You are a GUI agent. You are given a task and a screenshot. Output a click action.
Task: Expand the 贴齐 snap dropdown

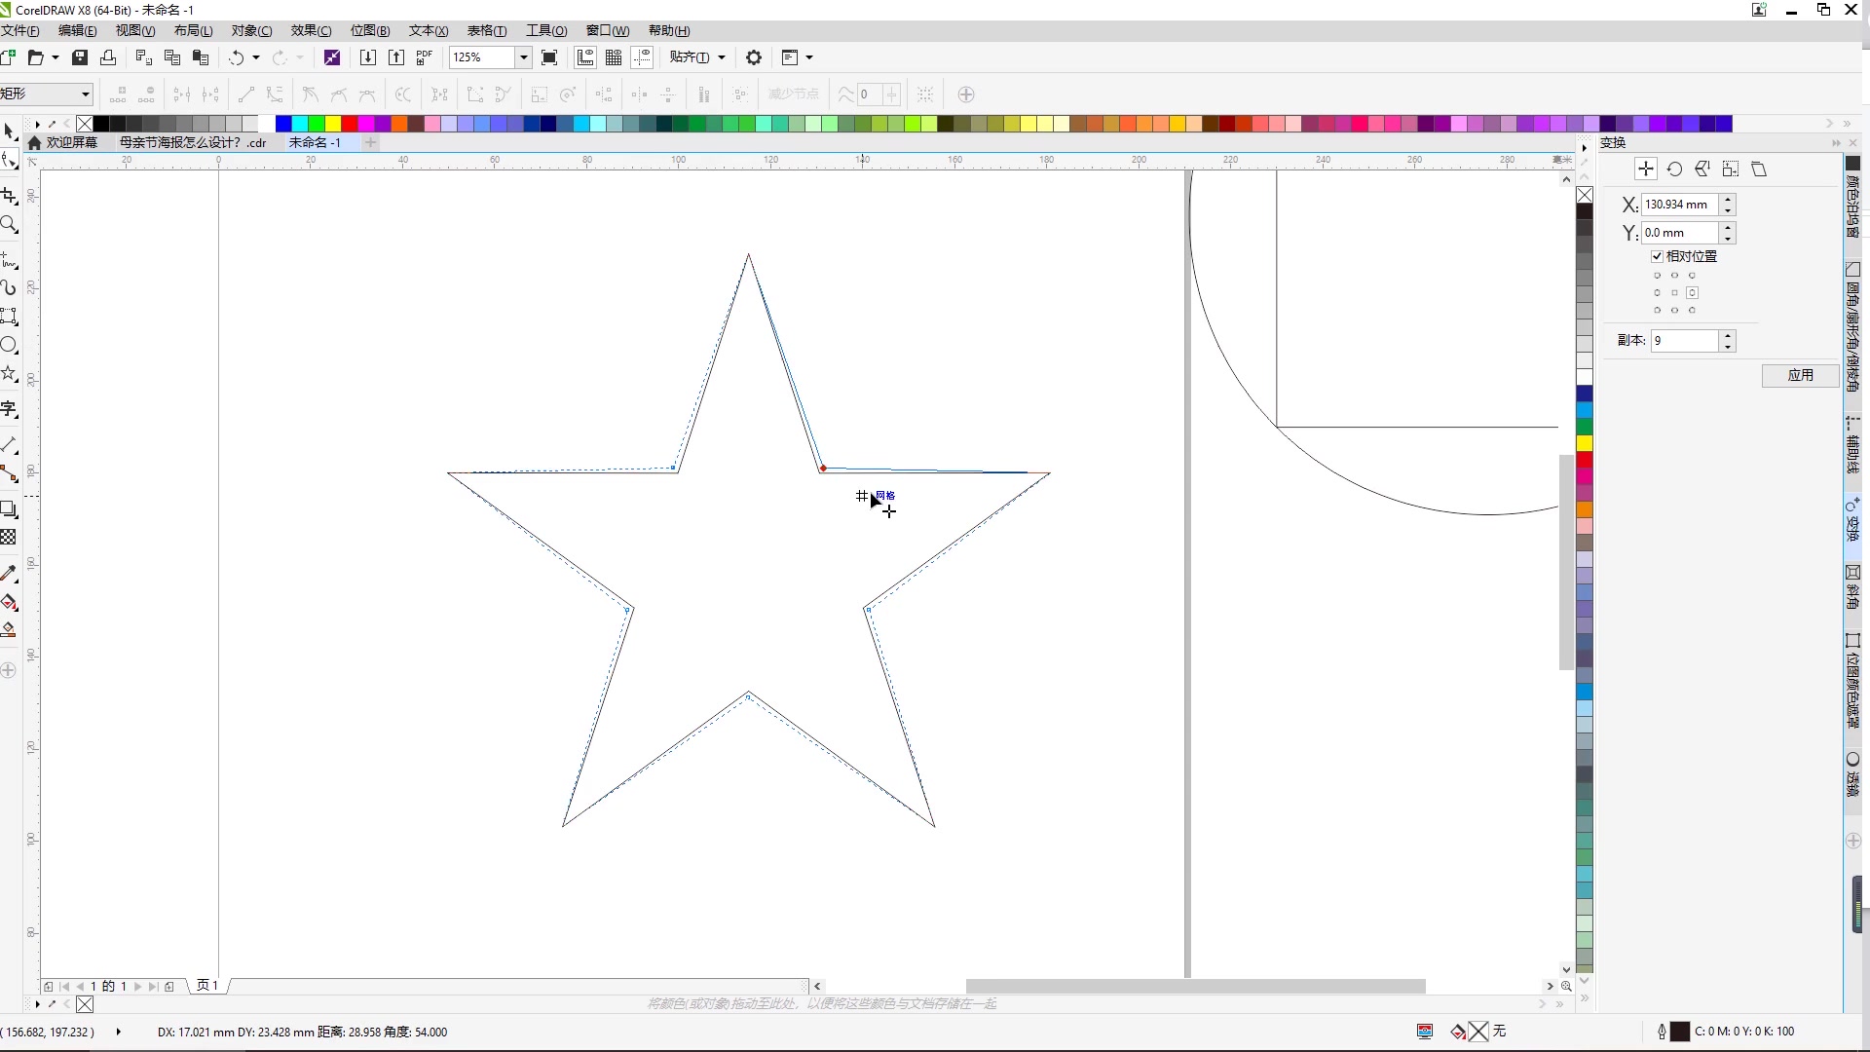pos(722,57)
